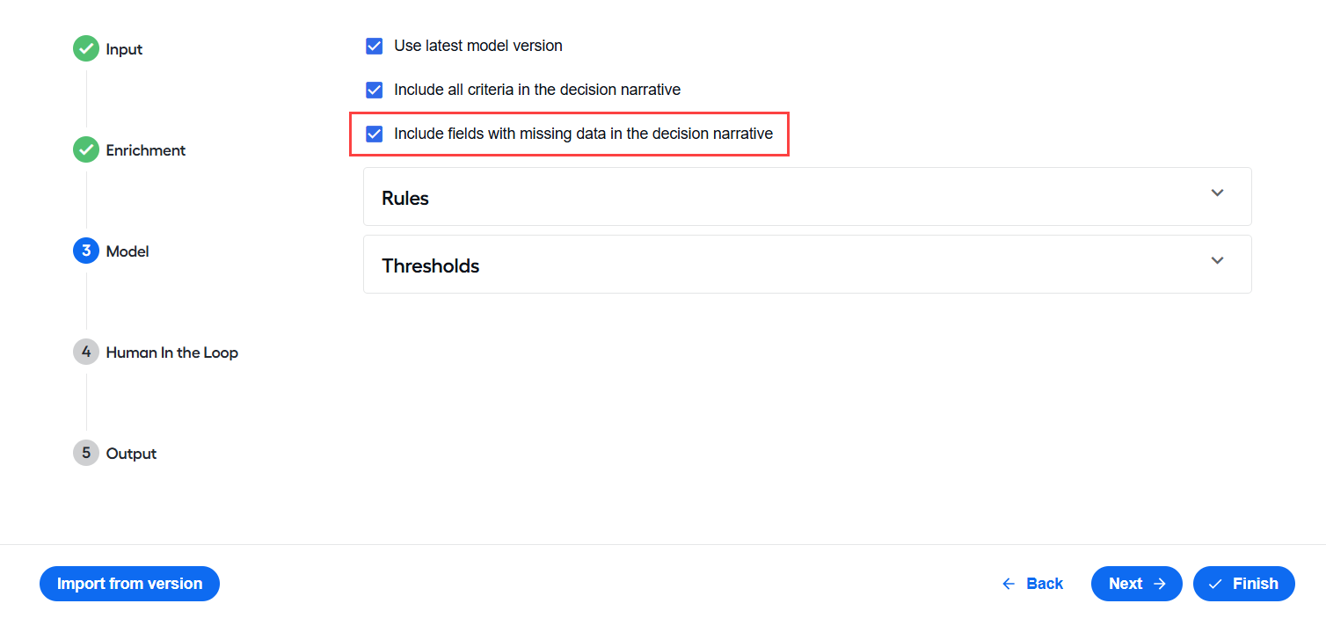Viewport: 1326px width, 618px height.
Task: Go to the Human In the Loop step
Action: point(172,353)
